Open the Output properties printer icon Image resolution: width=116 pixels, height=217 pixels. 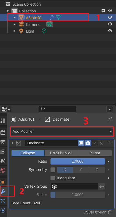tap(3, 142)
